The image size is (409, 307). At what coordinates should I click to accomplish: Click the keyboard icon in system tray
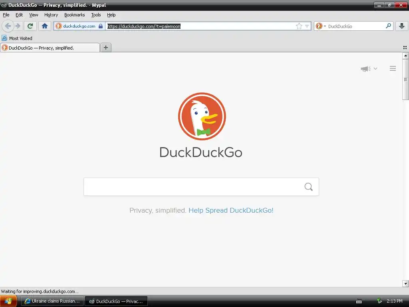pyautogui.click(x=359, y=301)
